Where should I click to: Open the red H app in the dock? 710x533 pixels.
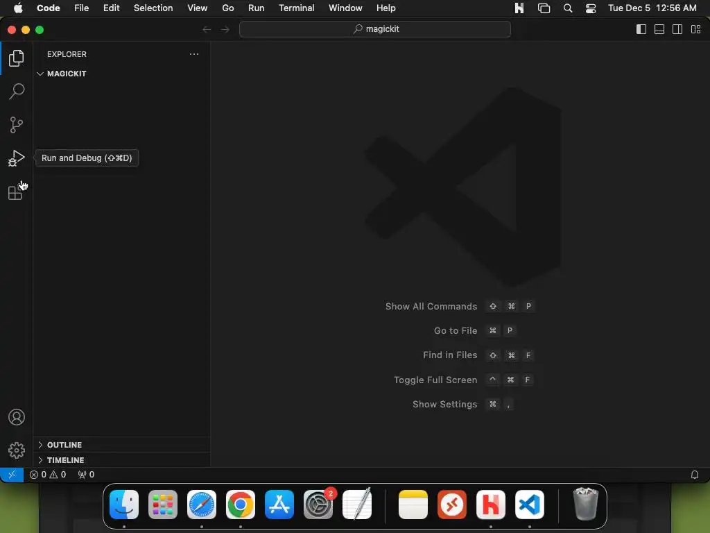click(491, 505)
